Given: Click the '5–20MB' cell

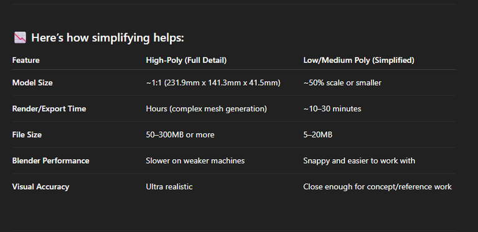Looking at the screenshot, I should [317, 134].
